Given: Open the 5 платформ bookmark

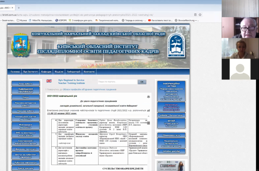Looking at the screenshot, I should 81,21.
